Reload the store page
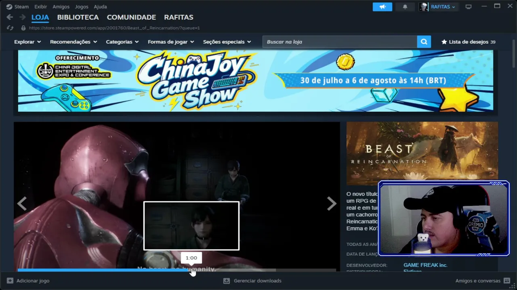This screenshot has height=290, width=517. [10, 28]
